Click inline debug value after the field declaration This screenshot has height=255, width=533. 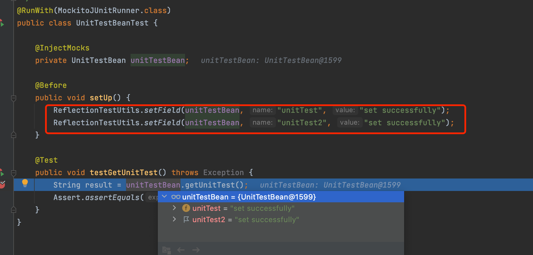[271, 60]
